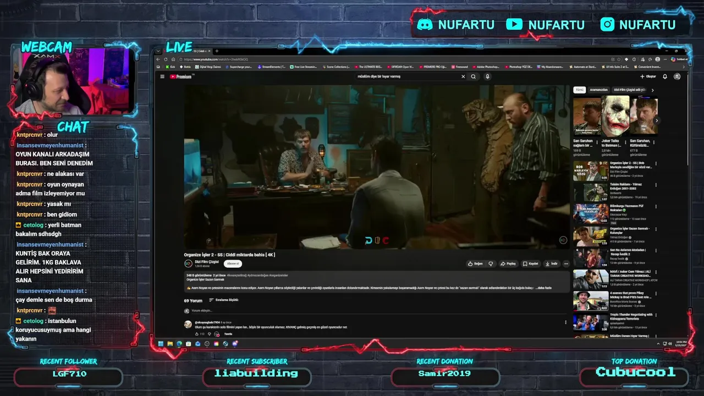Open the Dizi Film Çizgisi channel name link
This screenshot has height=396, width=704.
207,262
